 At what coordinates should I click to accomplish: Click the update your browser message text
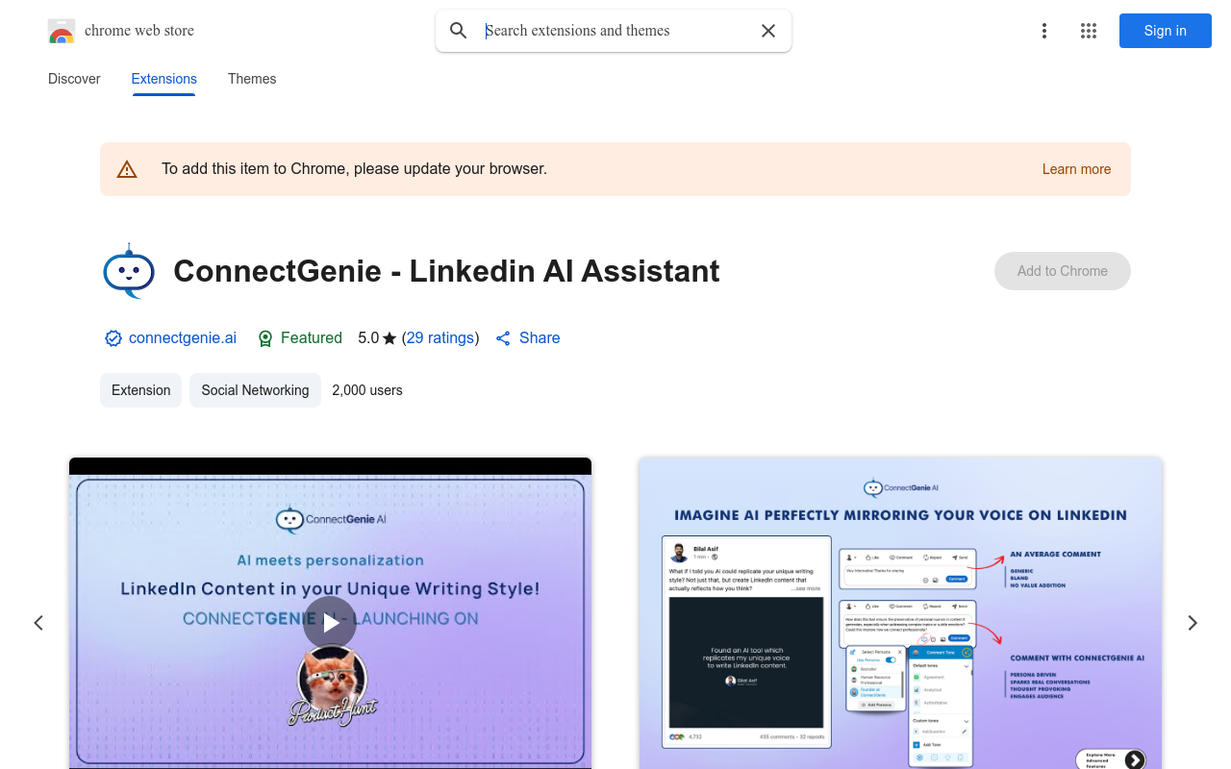click(x=354, y=169)
